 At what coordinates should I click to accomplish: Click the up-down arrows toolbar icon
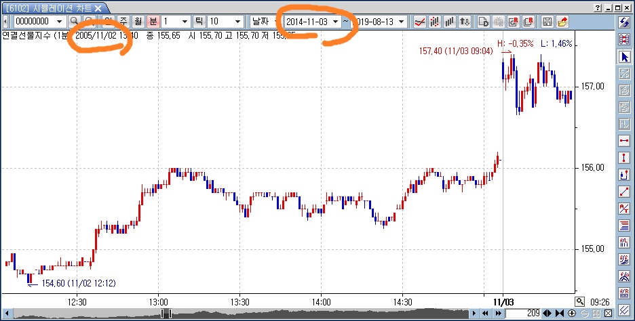tap(465, 21)
